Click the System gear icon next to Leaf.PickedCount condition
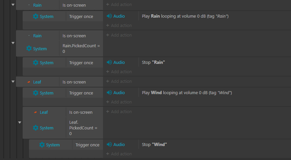This screenshot has width=291, height=160. pos(36,128)
